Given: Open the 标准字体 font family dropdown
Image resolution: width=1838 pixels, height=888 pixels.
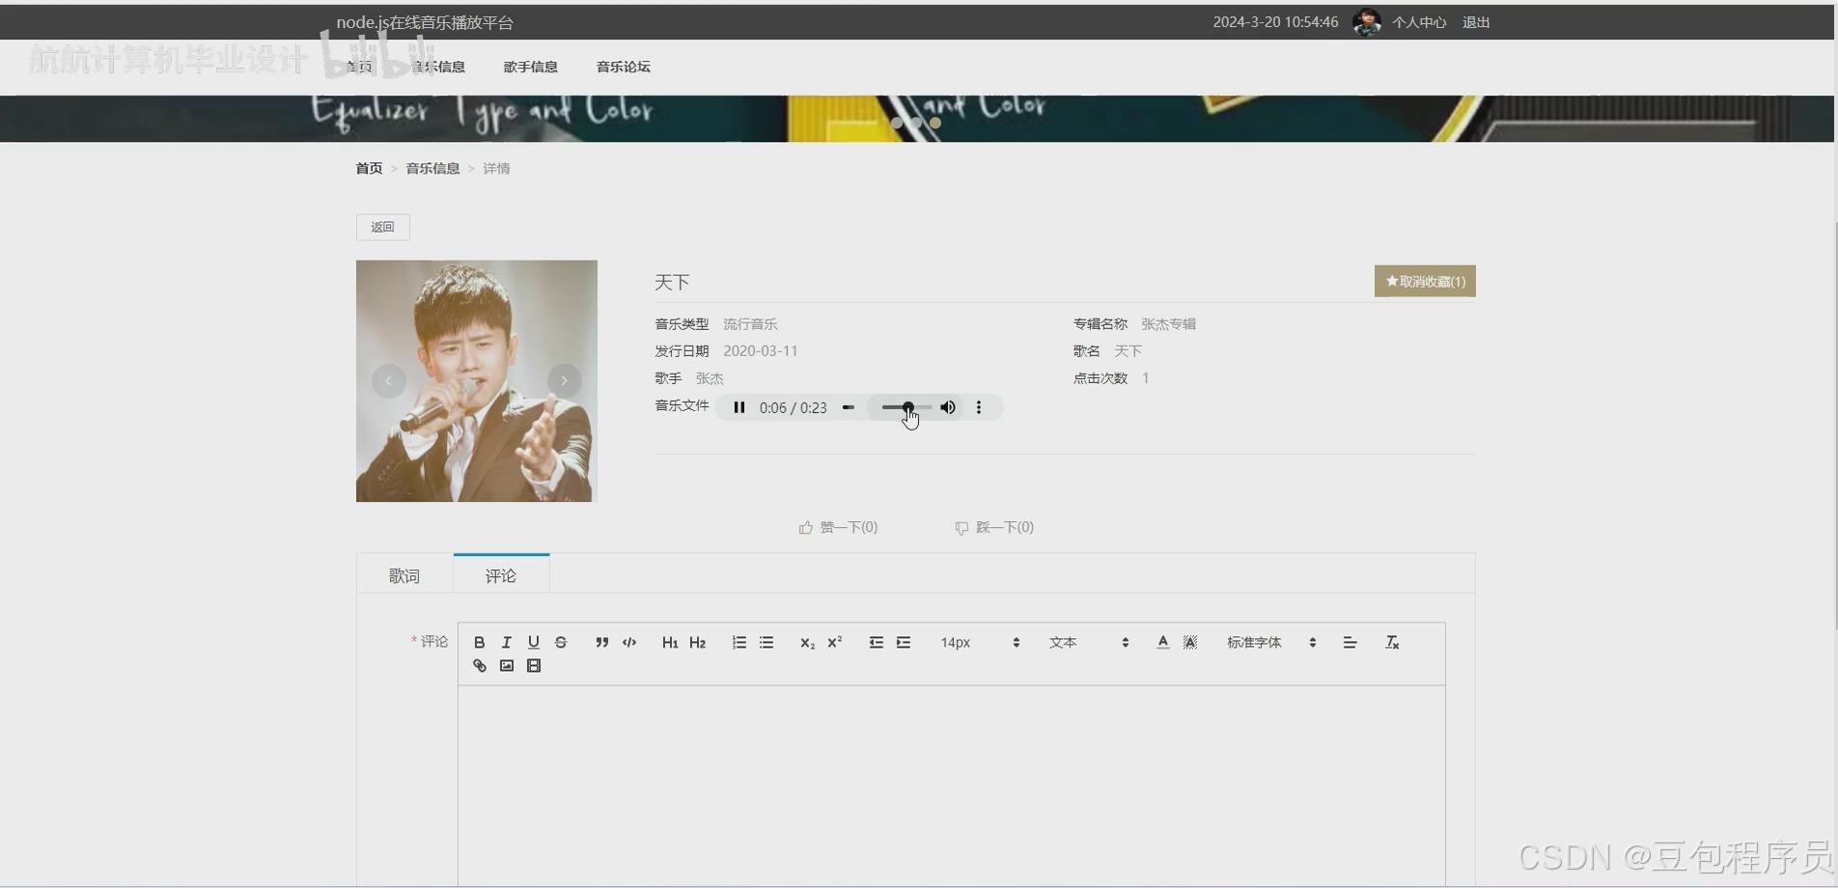Looking at the screenshot, I should click(x=1271, y=643).
